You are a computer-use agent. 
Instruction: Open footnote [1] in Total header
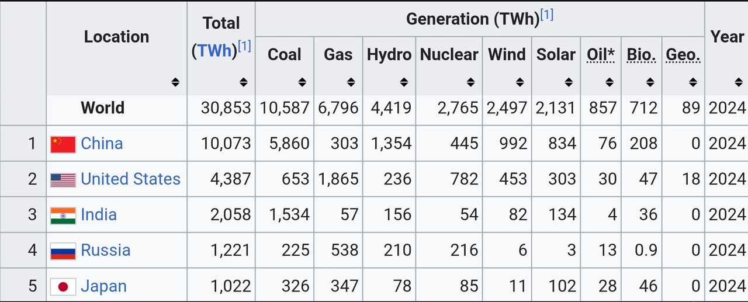244,47
